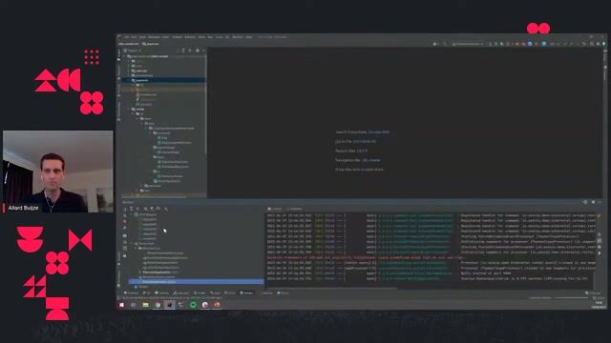This screenshot has width=611, height=343.
Task: Open the run configuration dropdown in toolbar
Action: (467, 44)
